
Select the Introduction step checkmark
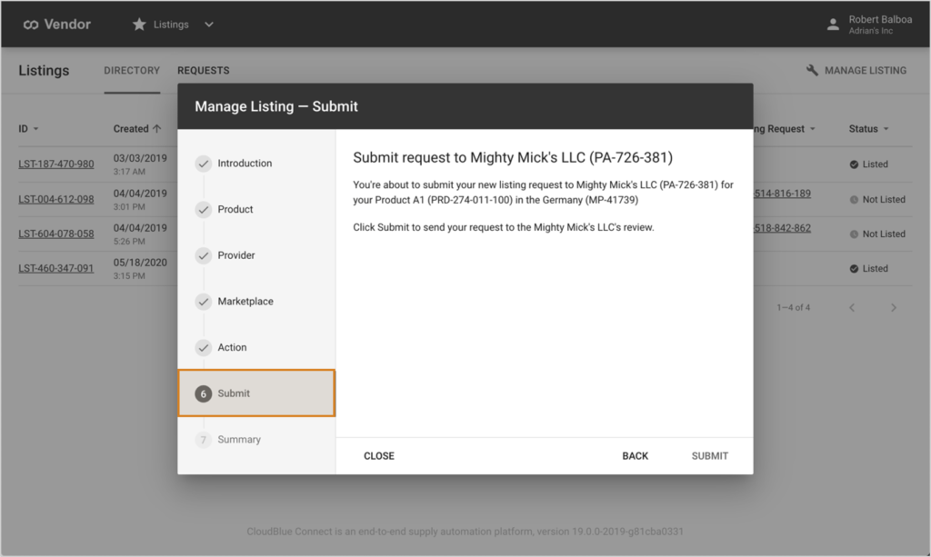(x=204, y=164)
